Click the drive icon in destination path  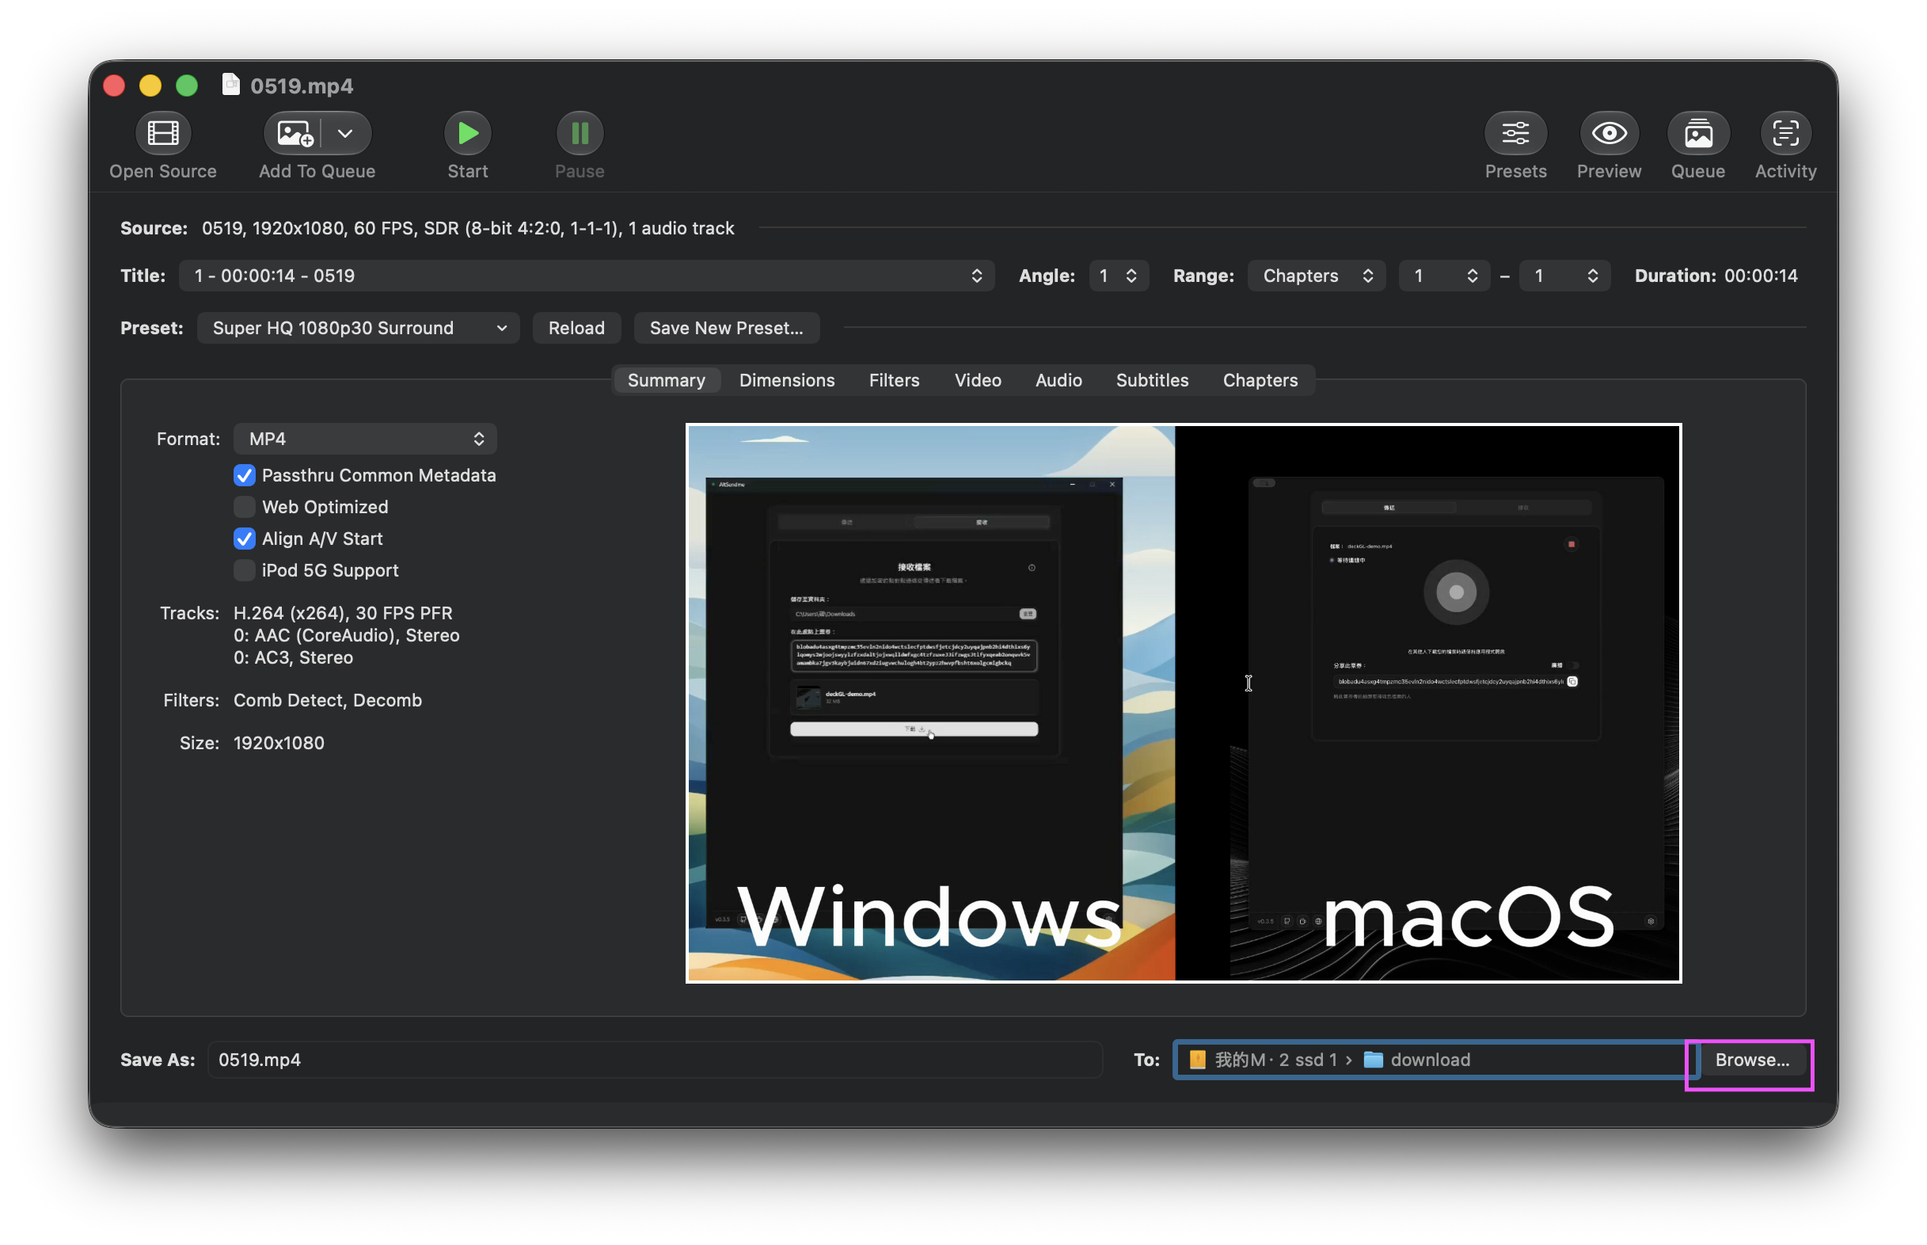(1197, 1059)
